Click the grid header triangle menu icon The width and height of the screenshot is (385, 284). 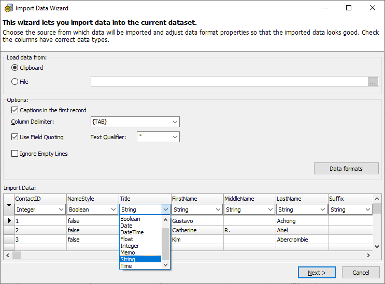(x=9, y=205)
